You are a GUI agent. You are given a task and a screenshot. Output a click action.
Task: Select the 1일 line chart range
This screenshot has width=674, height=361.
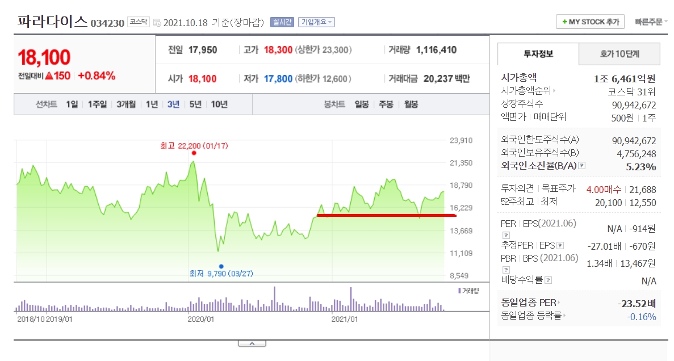(72, 104)
